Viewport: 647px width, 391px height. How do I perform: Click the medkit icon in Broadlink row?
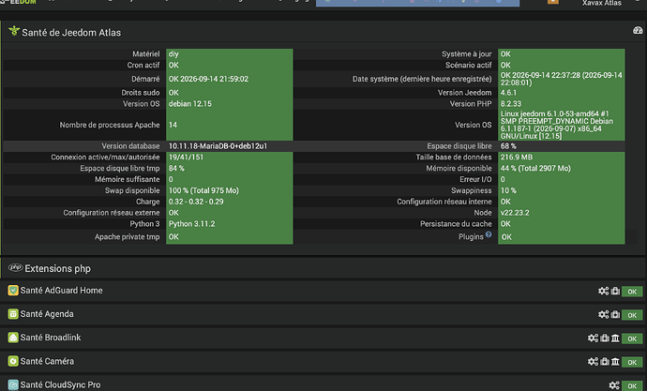coord(605,338)
